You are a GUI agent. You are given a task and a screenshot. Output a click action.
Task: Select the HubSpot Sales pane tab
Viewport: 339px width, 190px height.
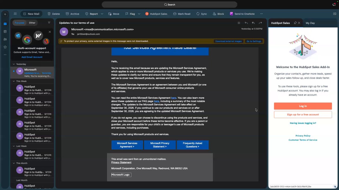pos(280,23)
